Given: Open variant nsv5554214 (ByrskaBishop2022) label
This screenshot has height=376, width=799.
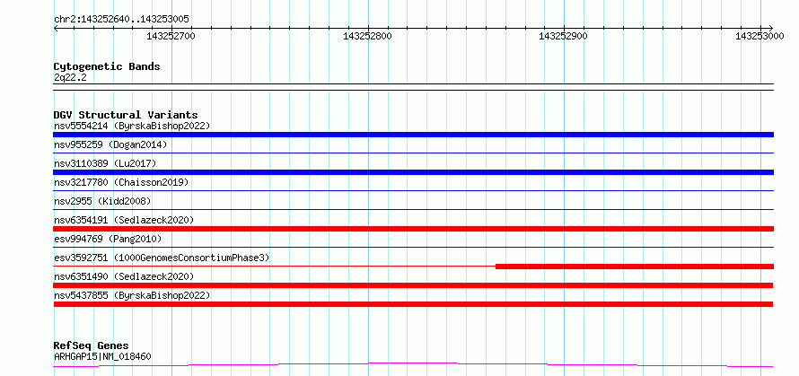Looking at the screenshot, I should pos(132,126).
